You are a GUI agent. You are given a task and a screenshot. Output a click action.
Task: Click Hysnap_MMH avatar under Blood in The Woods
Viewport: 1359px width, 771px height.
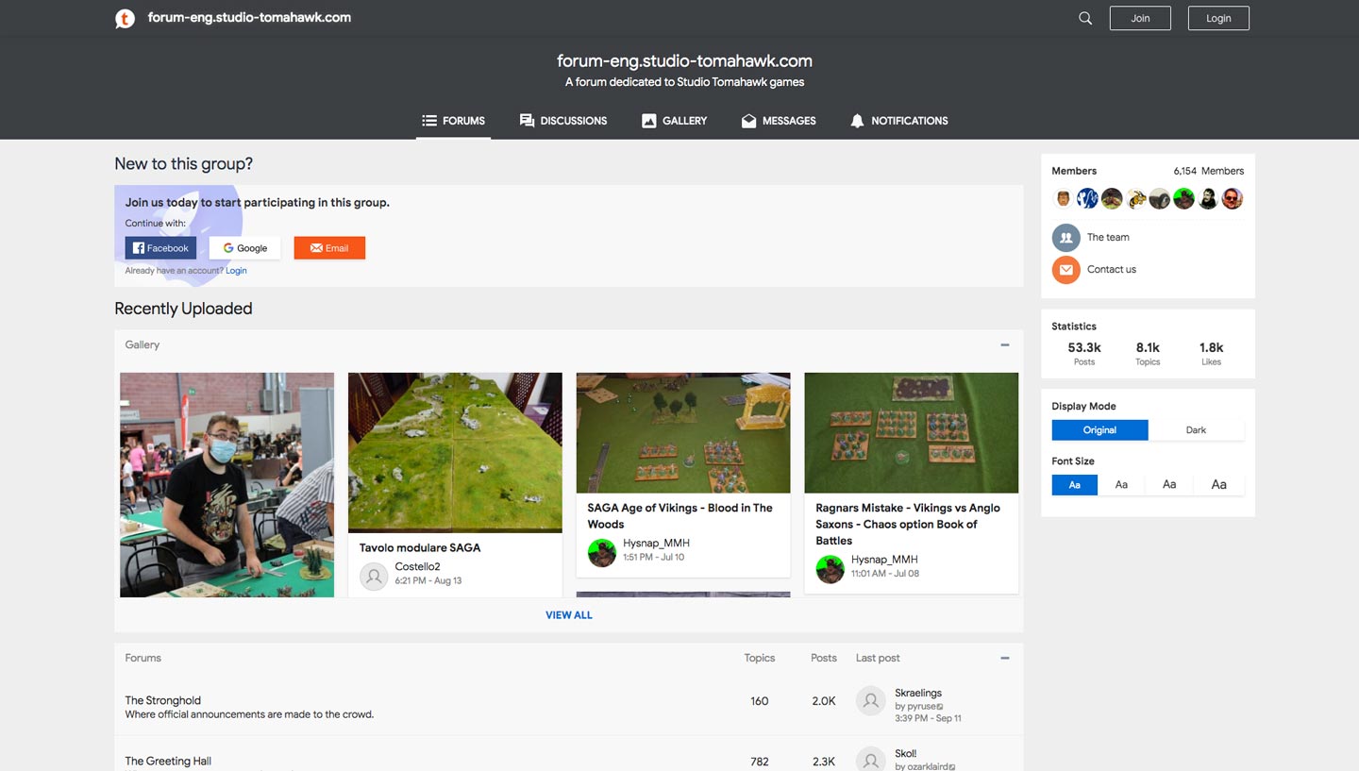[601, 552]
